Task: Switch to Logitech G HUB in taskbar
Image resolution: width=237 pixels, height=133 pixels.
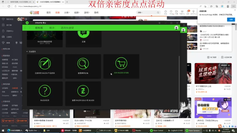Action: click(x=175, y=131)
